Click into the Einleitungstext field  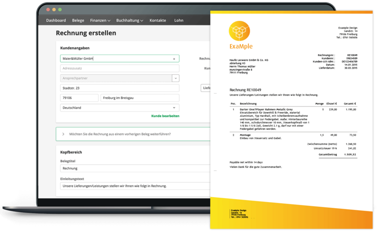(135, 186)
